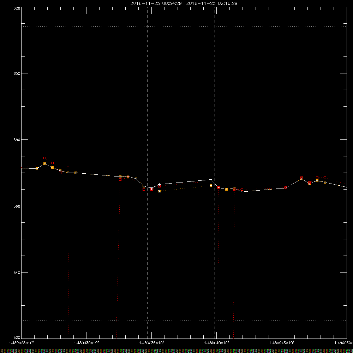Click the x-axis label 1.480035×10⁹
This screenshot has height=353, width=353.
[151, 343]
